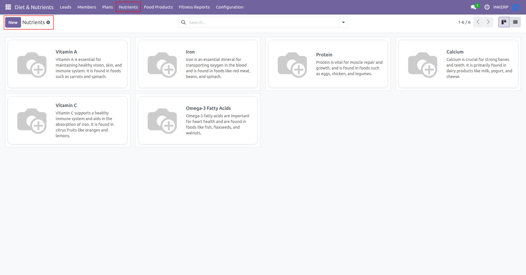Open the Vitamin C card title
The height and width of the screenshot is (275, 526).
coord(66,105)
